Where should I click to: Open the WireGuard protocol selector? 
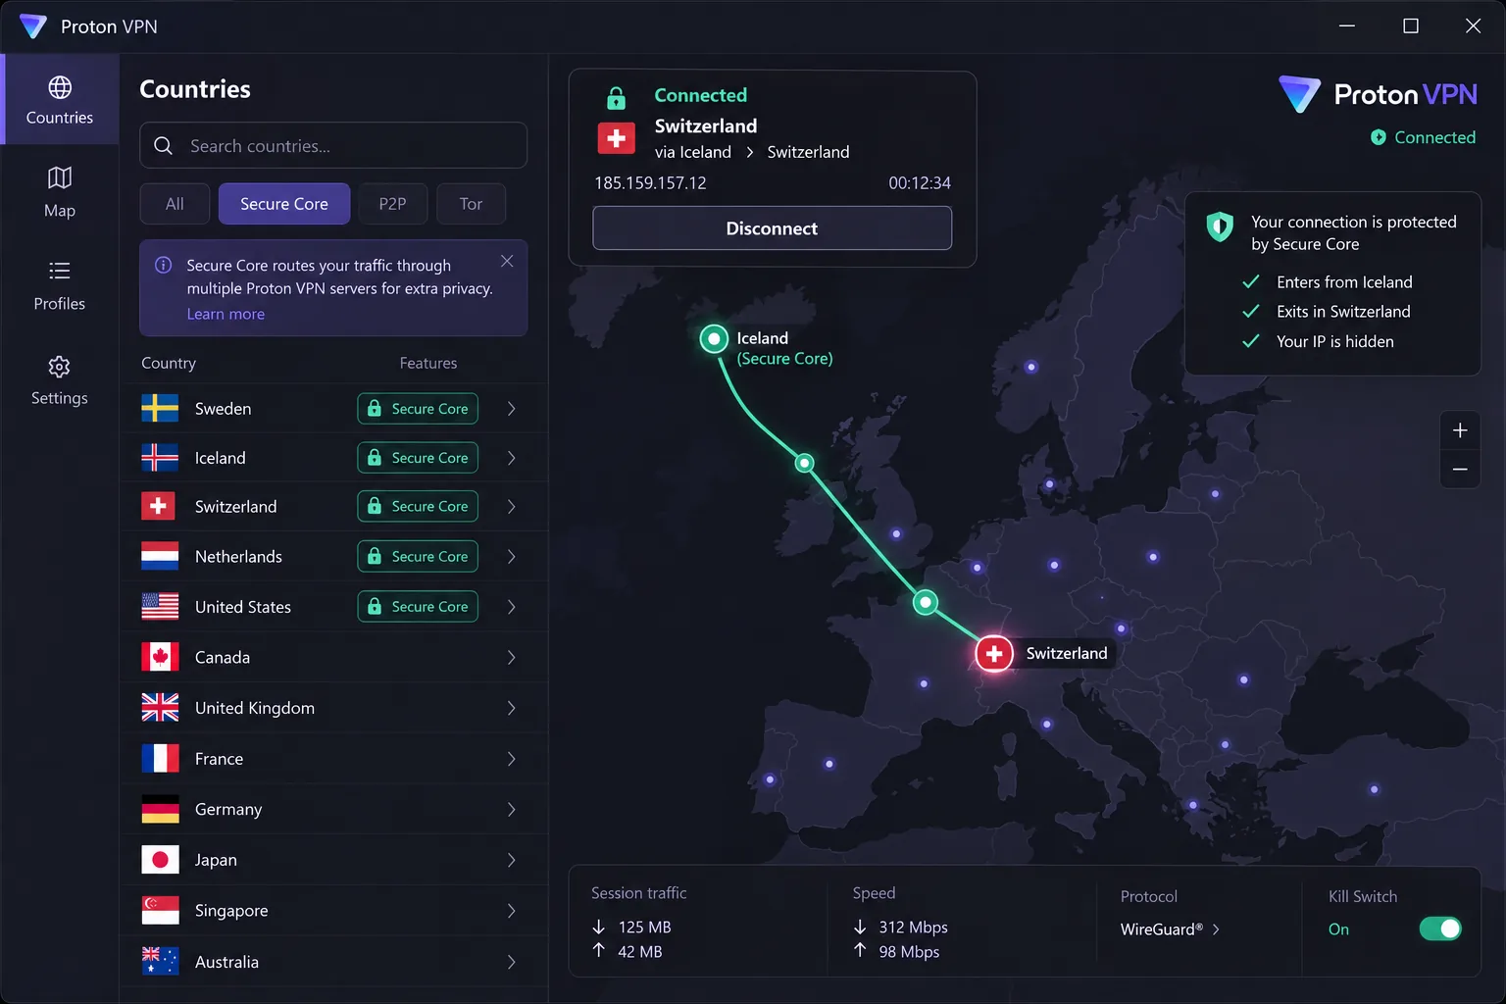coord(1170,929)
